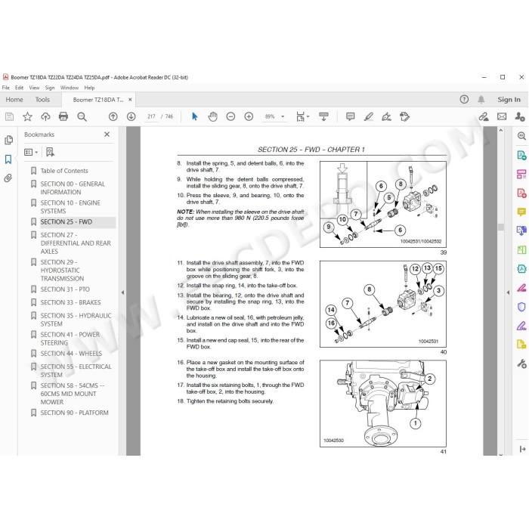Image resolution: width=529 pixels, height=529 pixels.
Task: Zoom out with the minus icon
Action: 230,116
